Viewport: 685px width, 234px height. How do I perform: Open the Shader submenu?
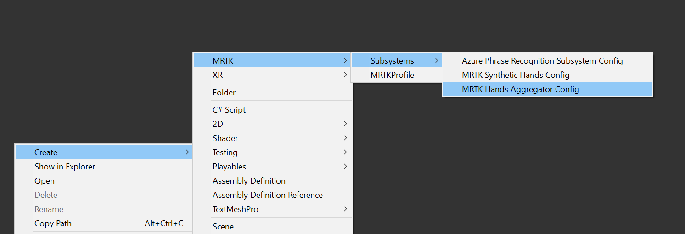pyautogui.click(x=273, y=138)
